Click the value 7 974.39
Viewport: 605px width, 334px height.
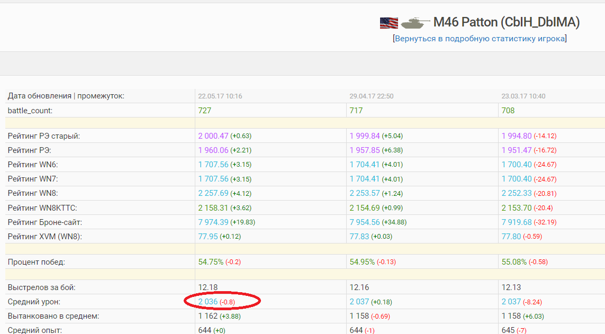tap(213, 222)
